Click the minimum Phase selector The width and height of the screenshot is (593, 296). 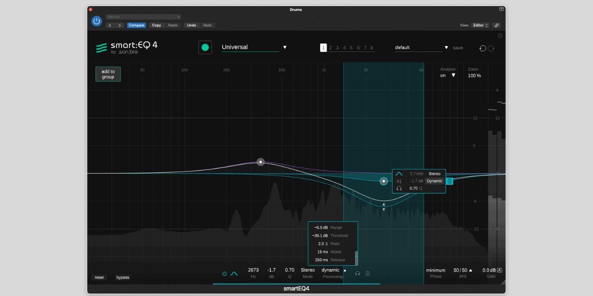(436, 270)
